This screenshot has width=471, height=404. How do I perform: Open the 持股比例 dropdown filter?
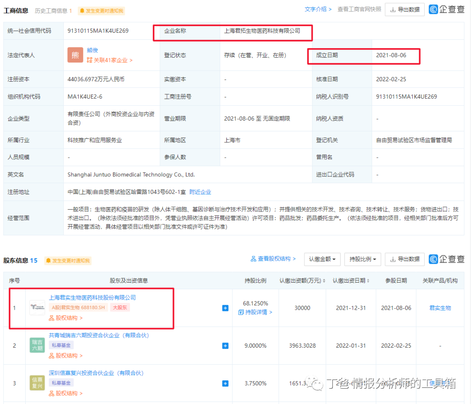click(362, 259)
